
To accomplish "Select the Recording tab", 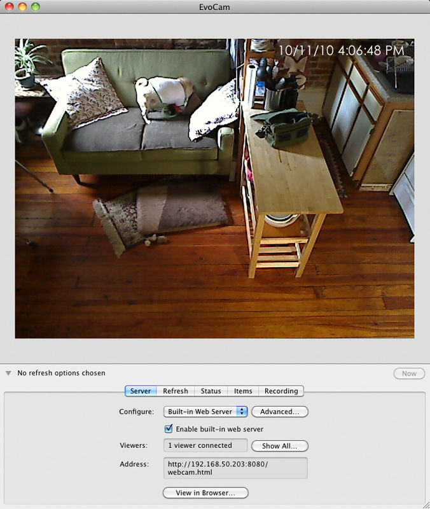I will click(x=281, y=391).
